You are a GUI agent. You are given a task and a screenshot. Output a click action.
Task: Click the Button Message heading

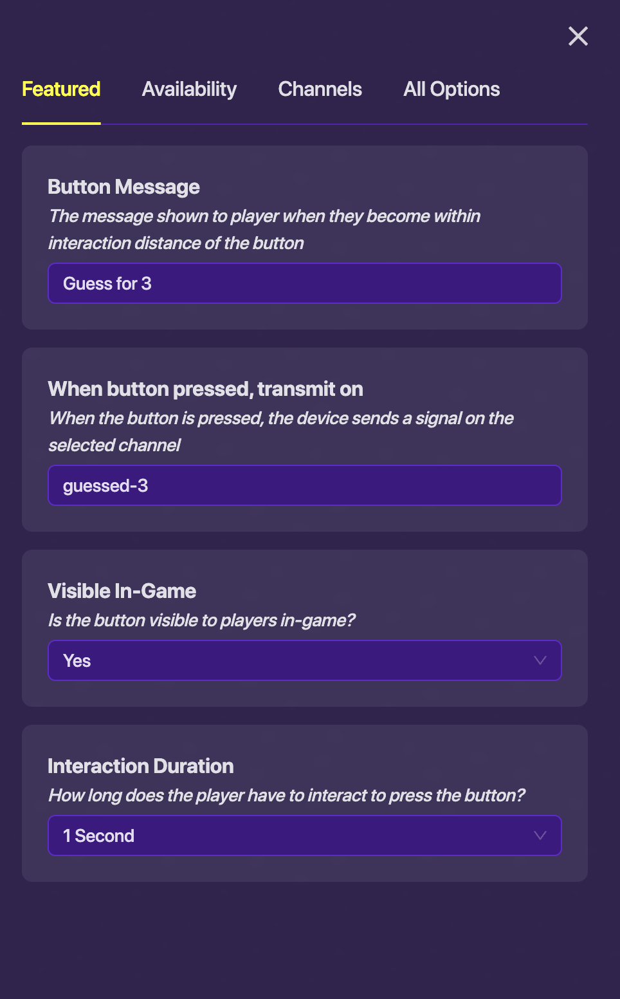[123, 187]
